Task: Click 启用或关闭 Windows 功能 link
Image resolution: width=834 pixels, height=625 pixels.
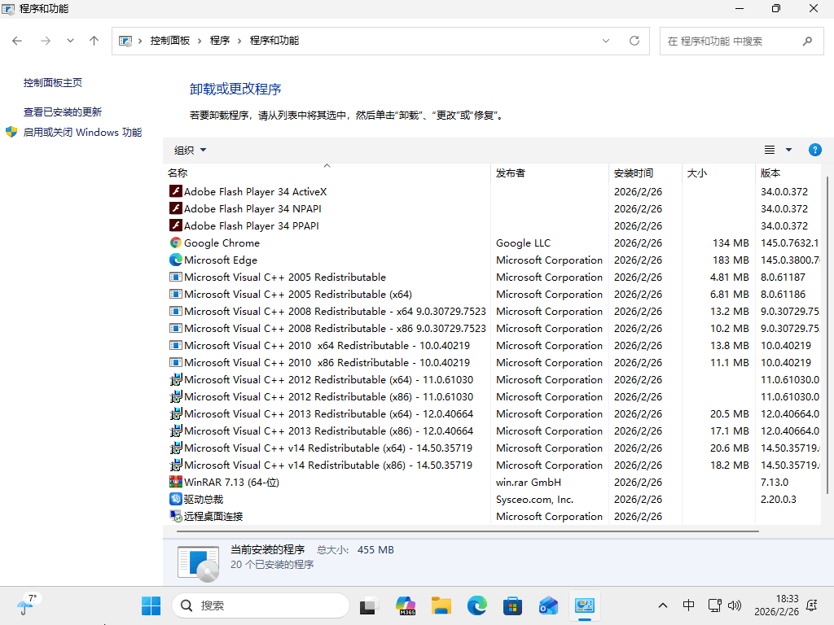Action: click(x=82, y=132)
